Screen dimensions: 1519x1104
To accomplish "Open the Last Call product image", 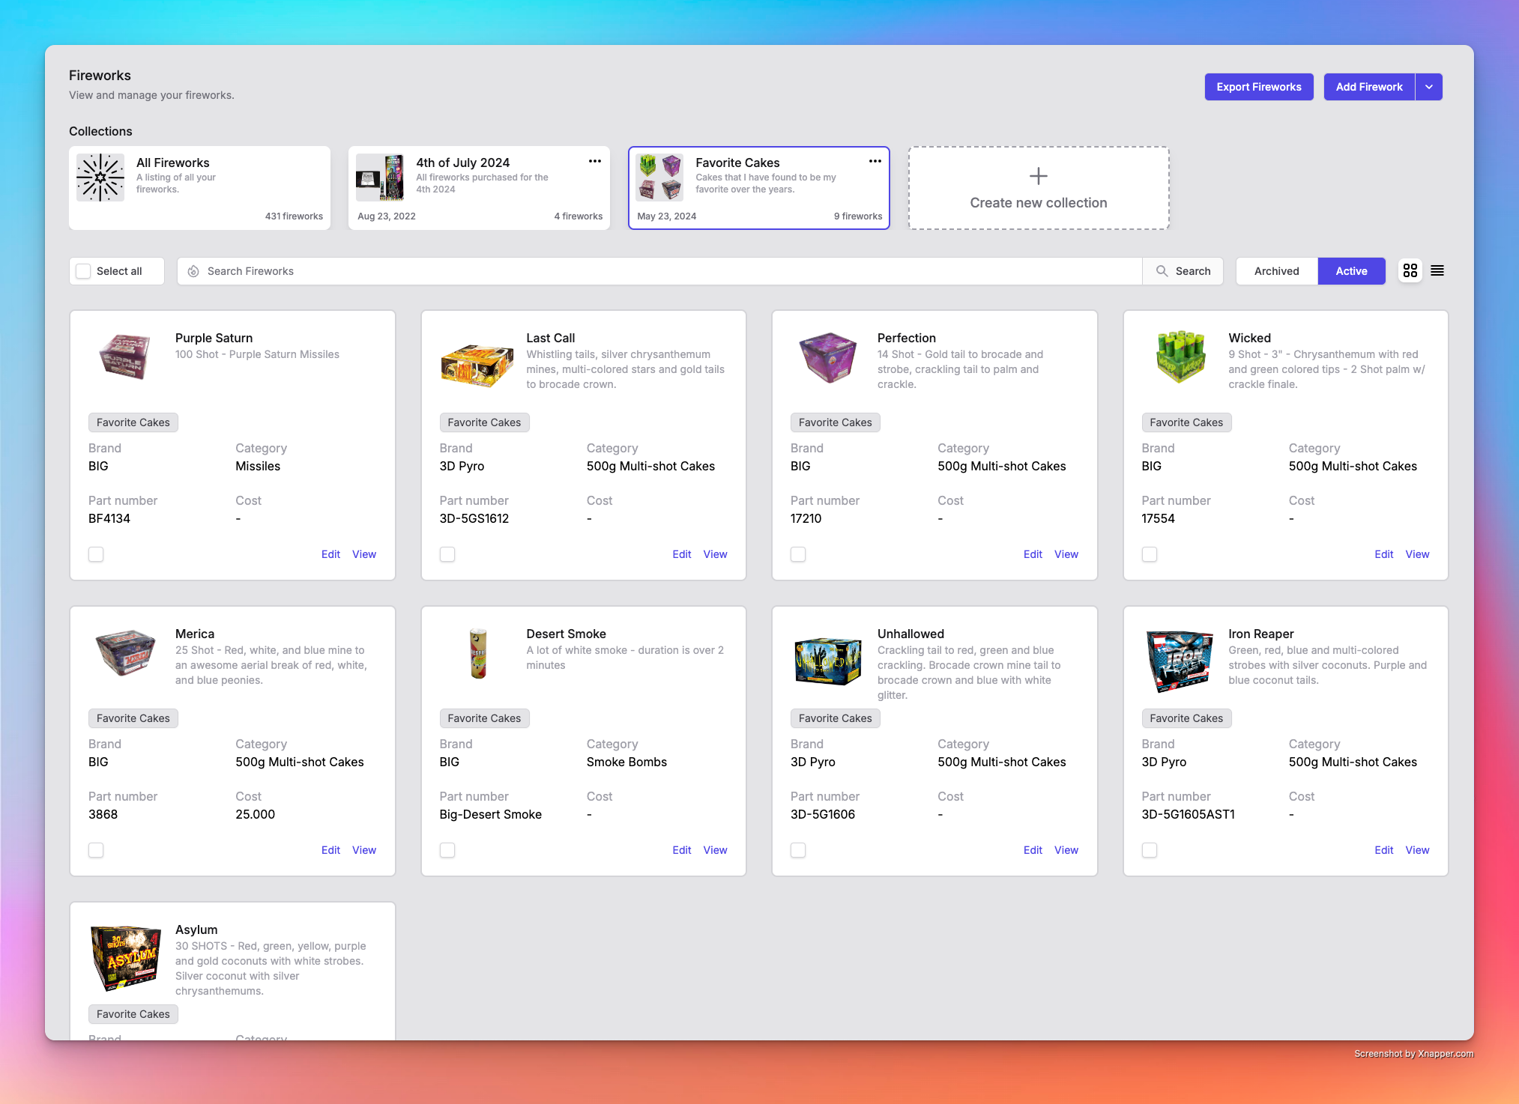I will 477,365.
